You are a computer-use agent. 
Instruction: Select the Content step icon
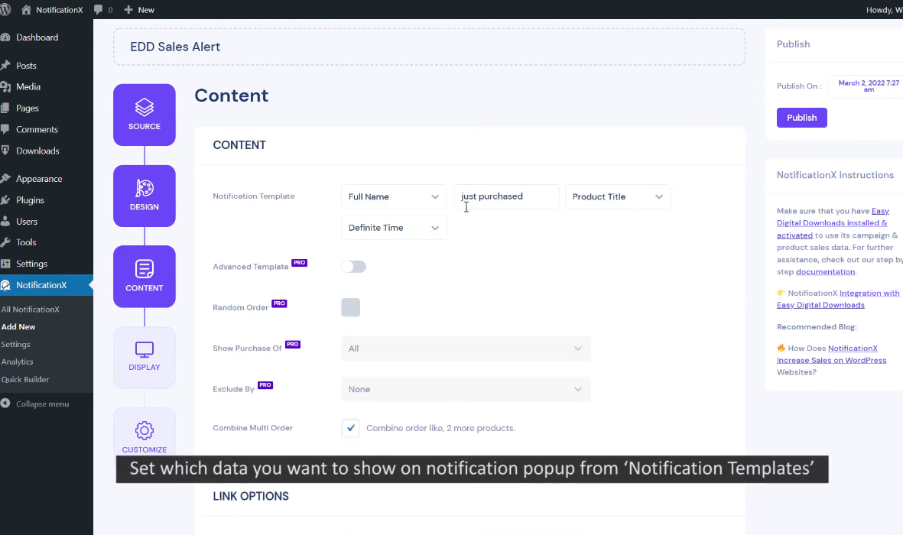[145, 269]
